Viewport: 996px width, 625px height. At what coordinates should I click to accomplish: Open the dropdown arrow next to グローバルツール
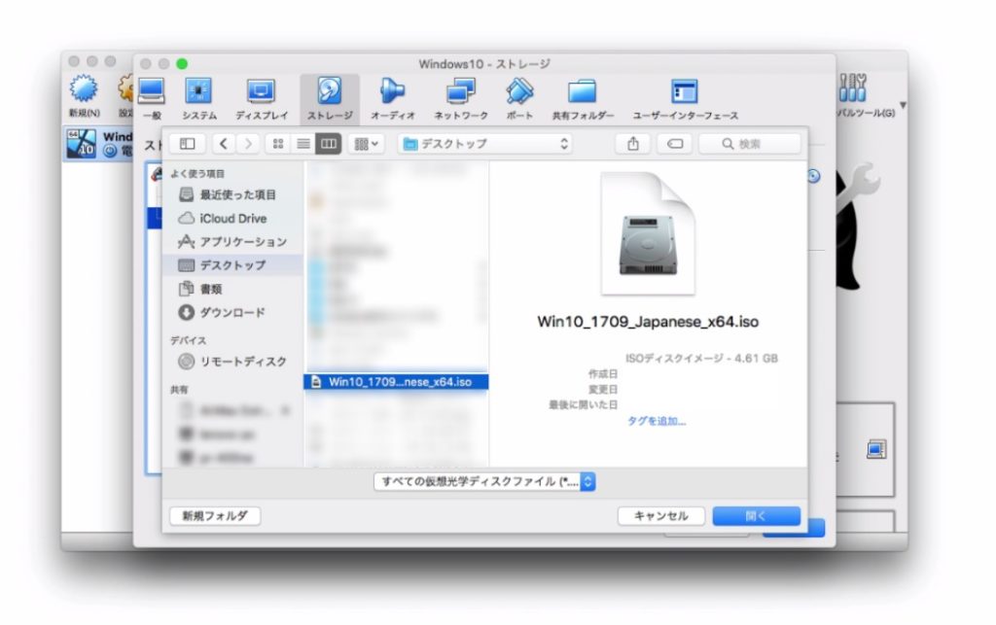point(903,105)
